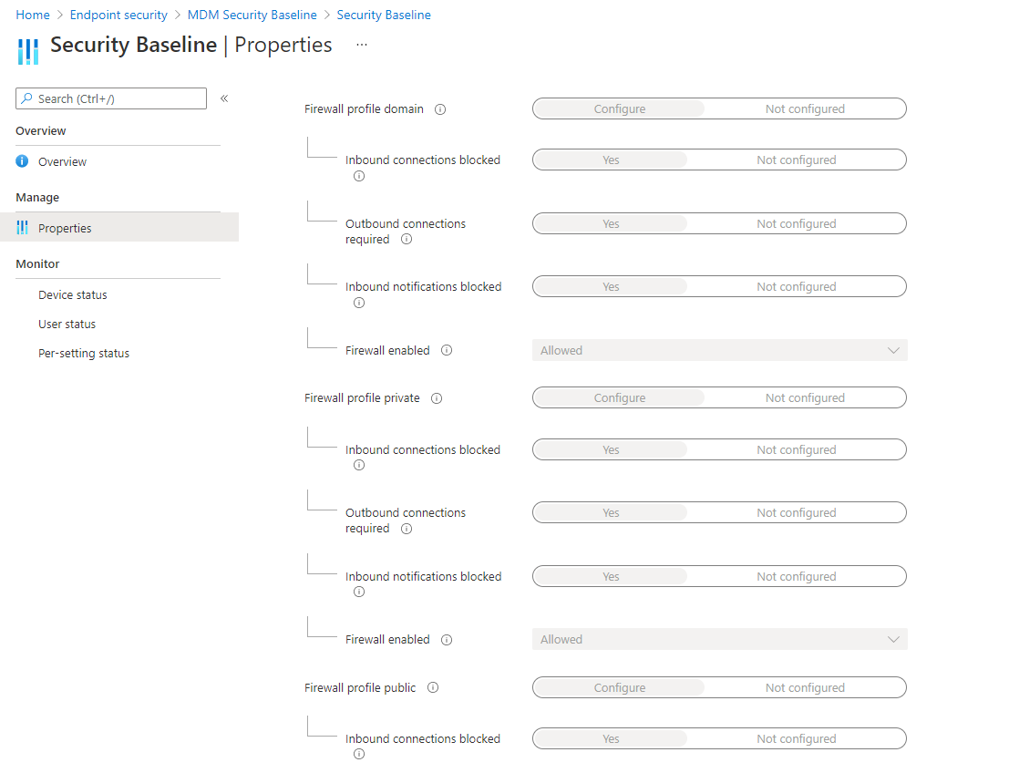Click info icon for private Firewall enabled
Screen dimensions: 1019x773
point(447,640)
